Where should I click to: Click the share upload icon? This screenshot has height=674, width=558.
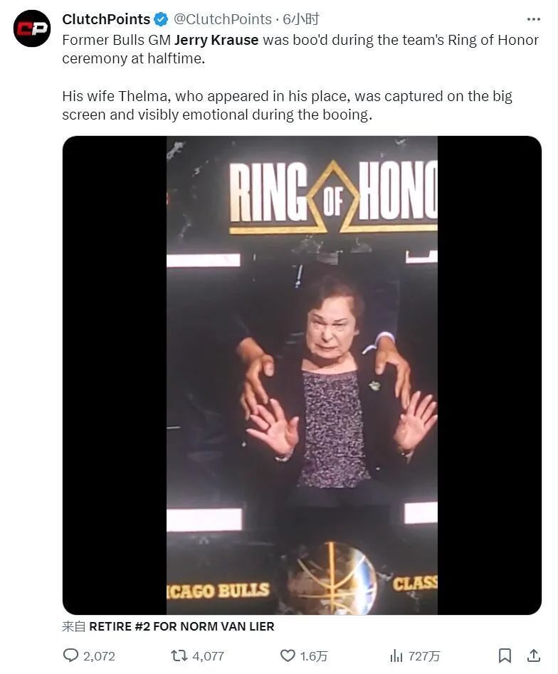pyautogui.click(x=533, y=655)
